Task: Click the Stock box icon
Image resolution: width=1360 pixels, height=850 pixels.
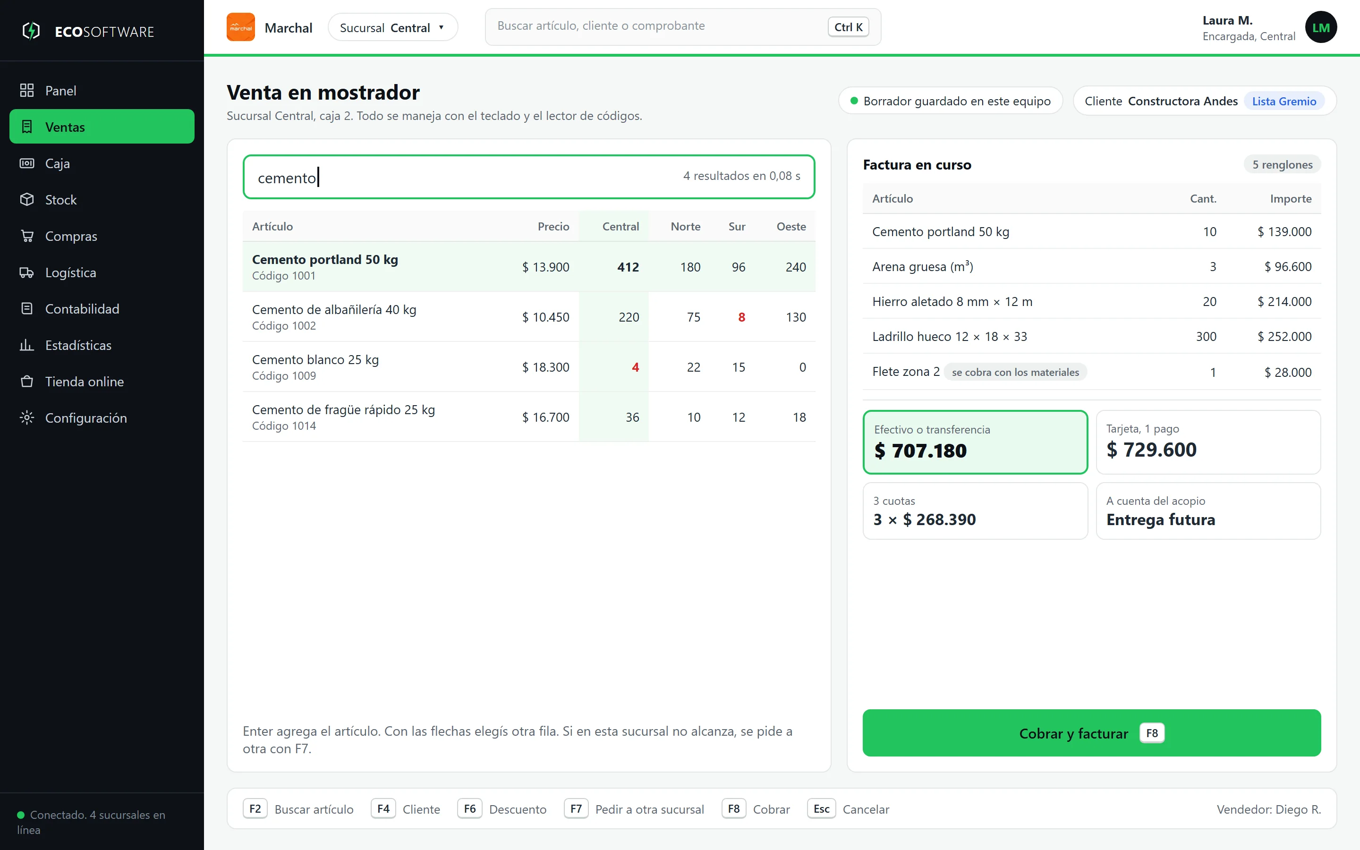Action: click(27, 200)
